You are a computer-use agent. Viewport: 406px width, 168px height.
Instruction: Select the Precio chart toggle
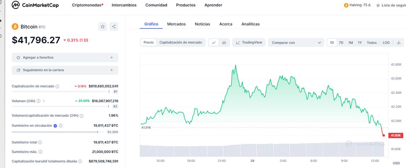click(149, 43)
